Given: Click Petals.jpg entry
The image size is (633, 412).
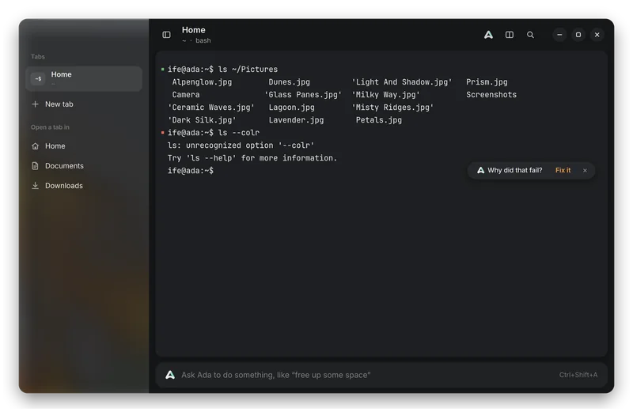Looking at the screenshot, I should (379, 120).
